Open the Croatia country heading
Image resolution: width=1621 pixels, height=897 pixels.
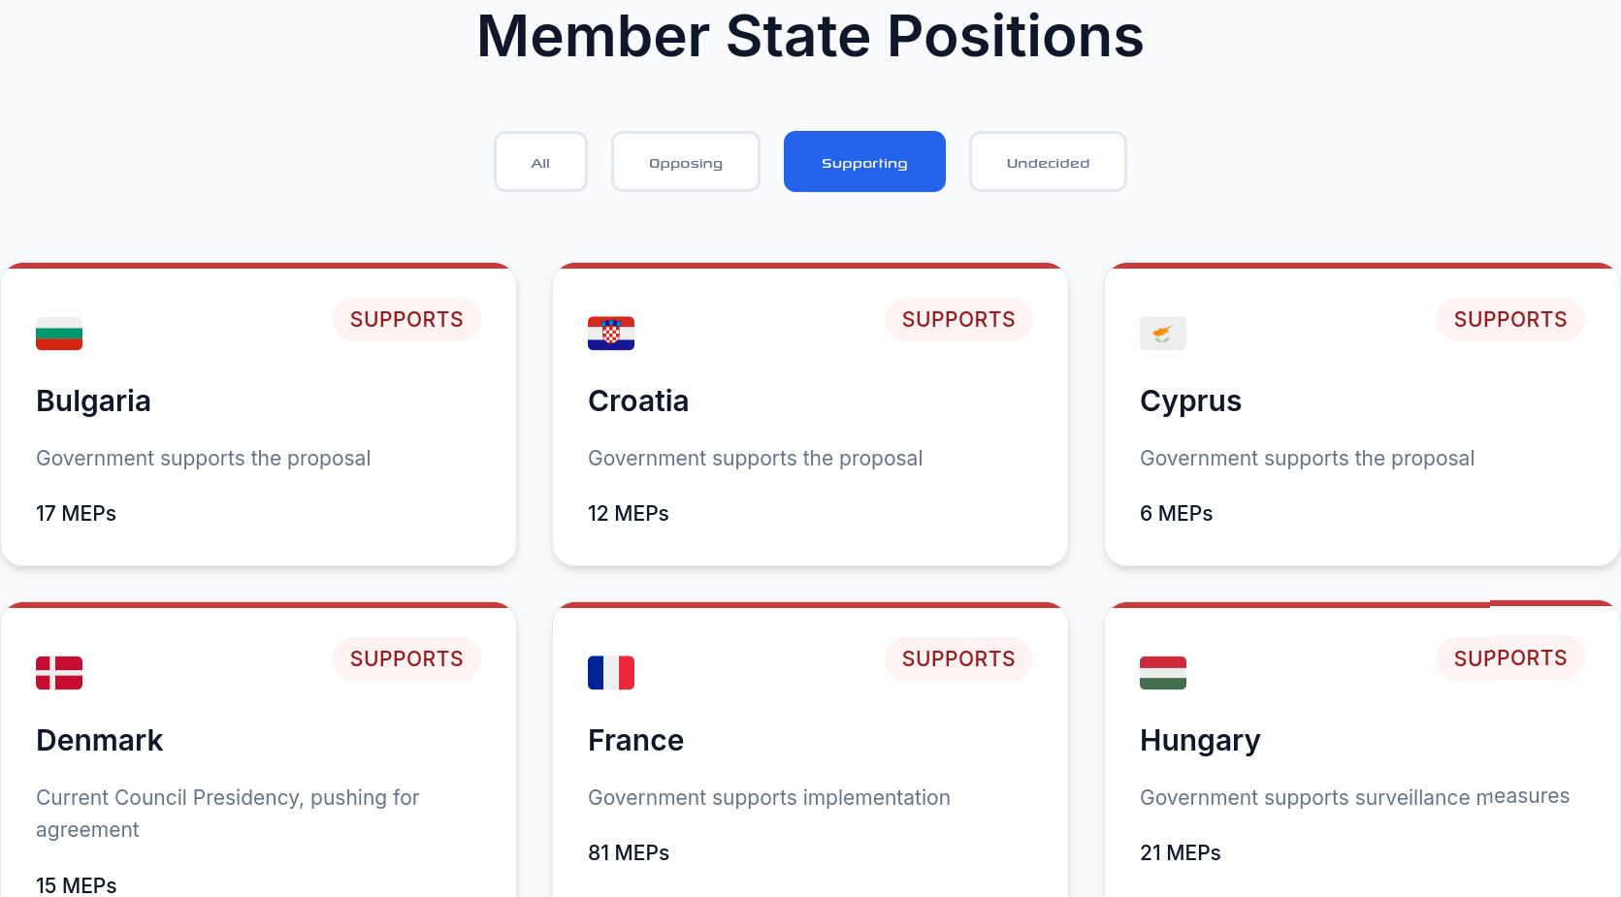click(638, 401)
